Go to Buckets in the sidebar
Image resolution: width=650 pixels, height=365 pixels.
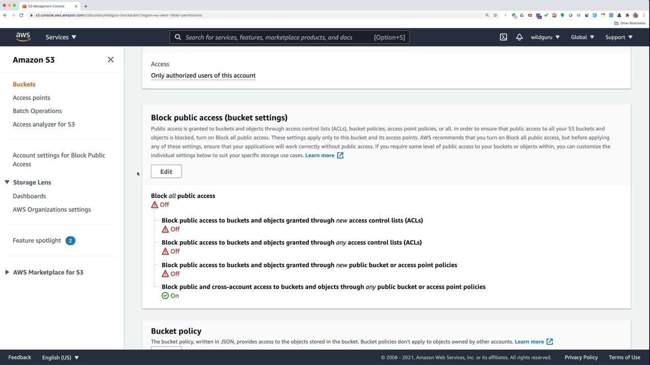coord(24,84)
